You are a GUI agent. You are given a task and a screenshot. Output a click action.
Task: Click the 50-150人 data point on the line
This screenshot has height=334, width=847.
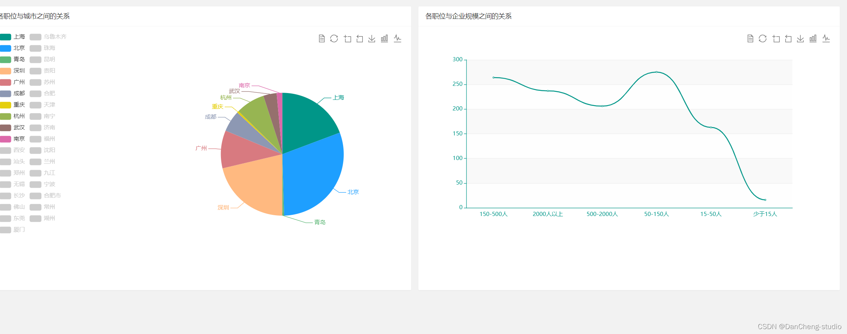(x=656, y=72)
